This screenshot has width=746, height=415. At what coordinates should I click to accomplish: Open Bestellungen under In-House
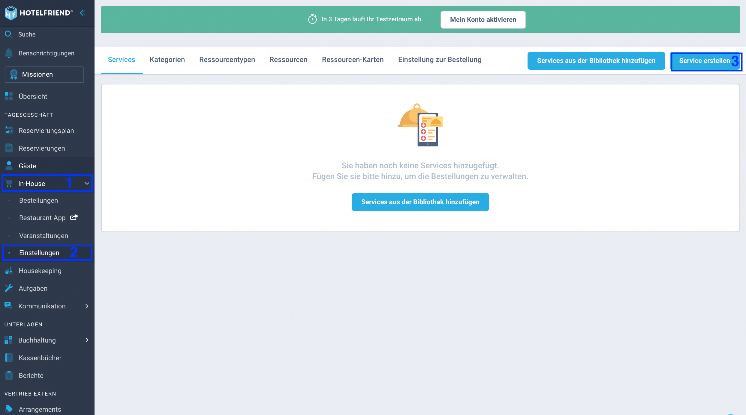38,200
